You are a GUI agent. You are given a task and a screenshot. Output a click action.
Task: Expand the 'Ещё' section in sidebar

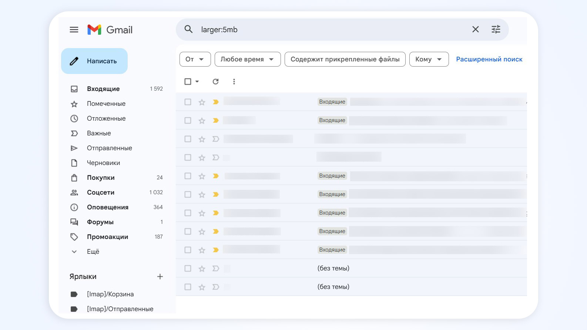93,252
